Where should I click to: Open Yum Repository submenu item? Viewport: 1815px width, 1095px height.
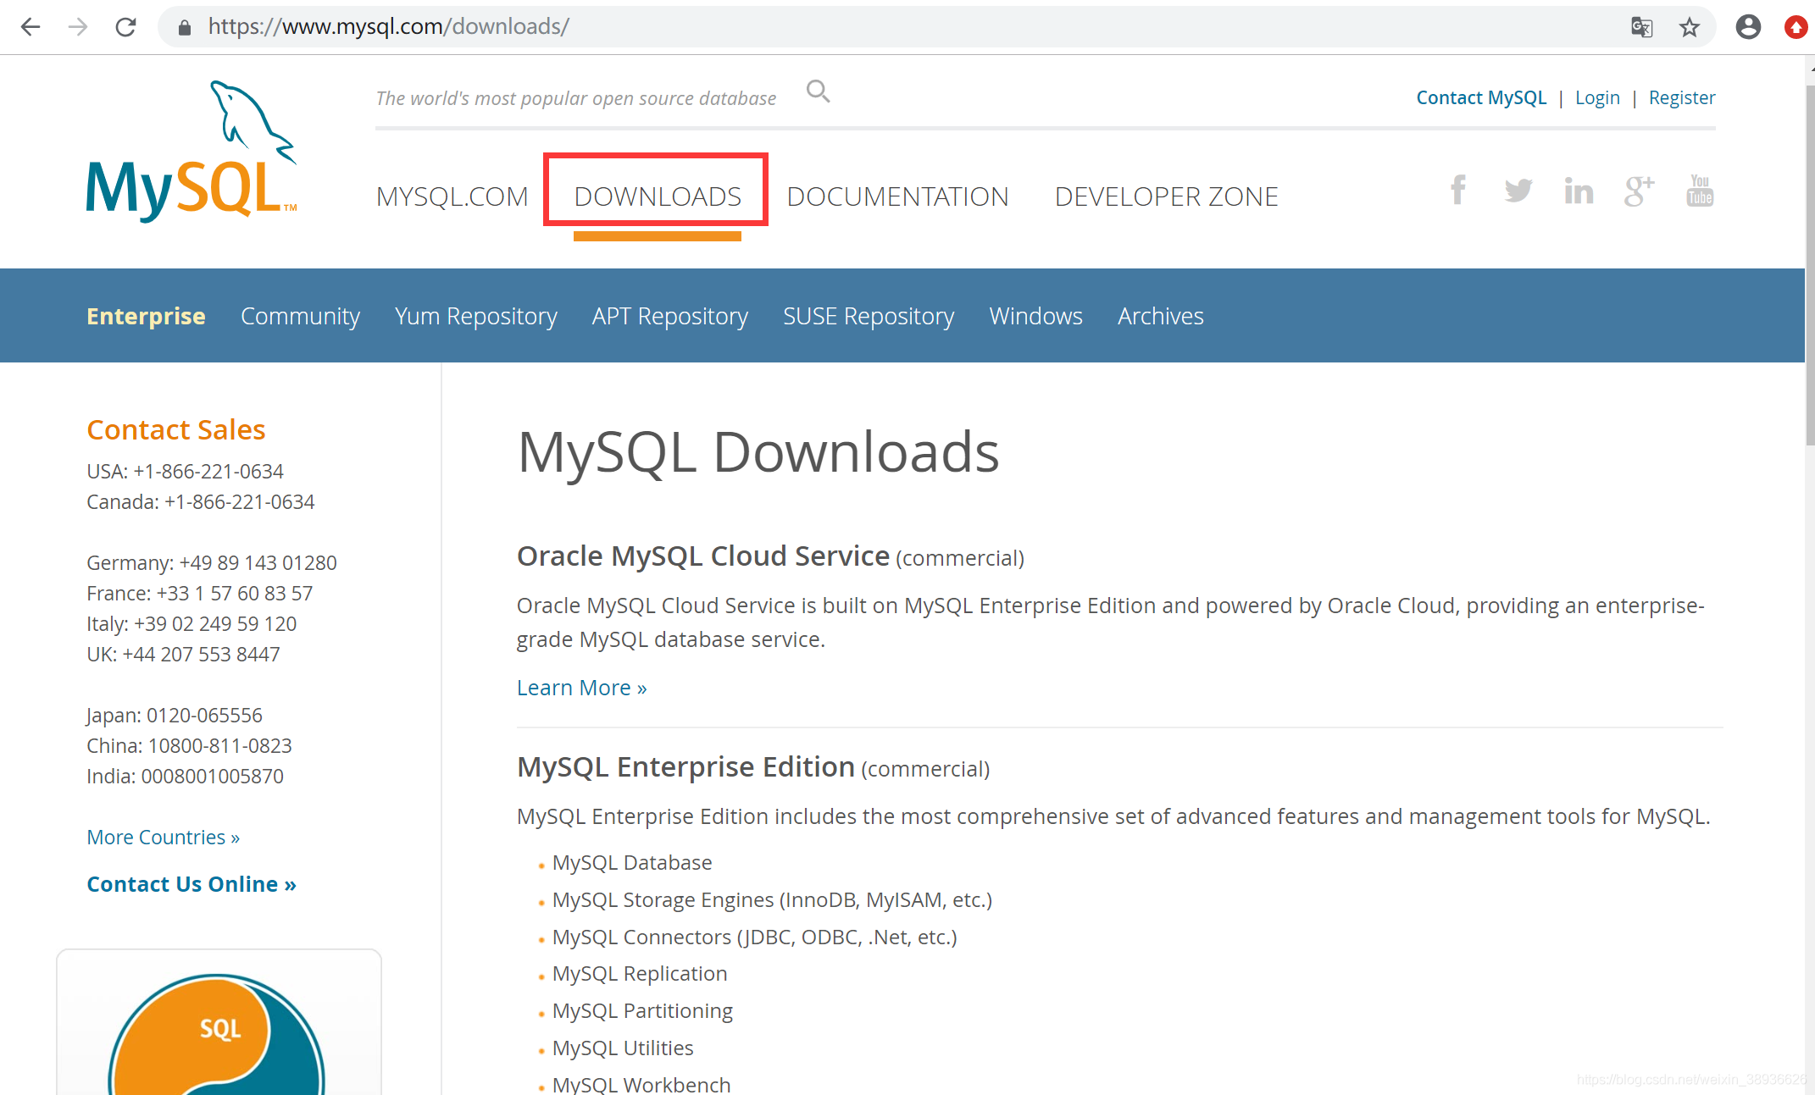[475, 316]
